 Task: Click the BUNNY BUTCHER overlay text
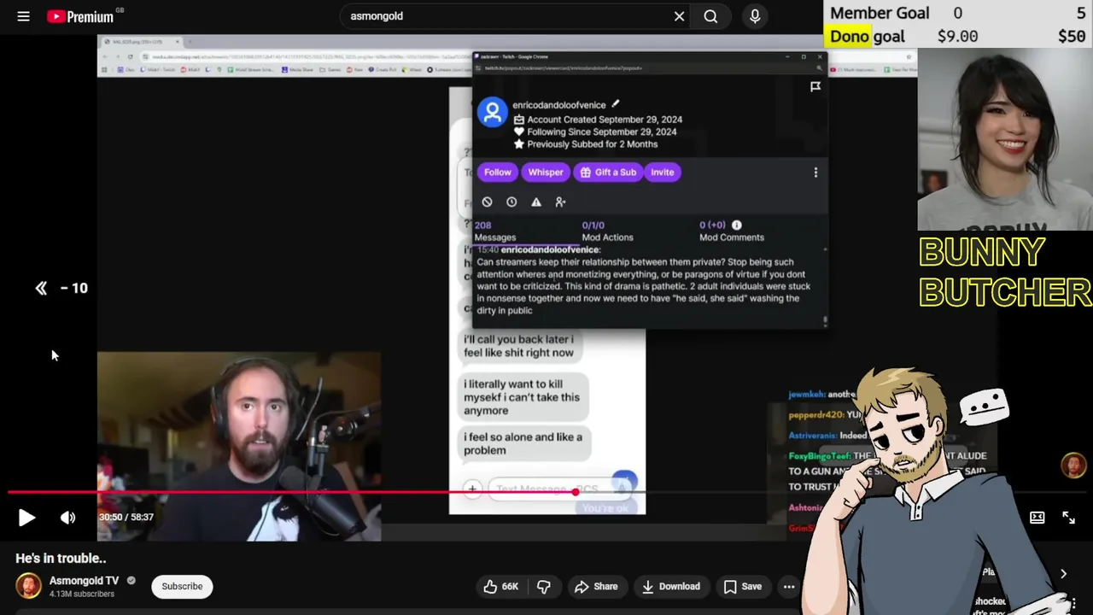click(1005, 272)
